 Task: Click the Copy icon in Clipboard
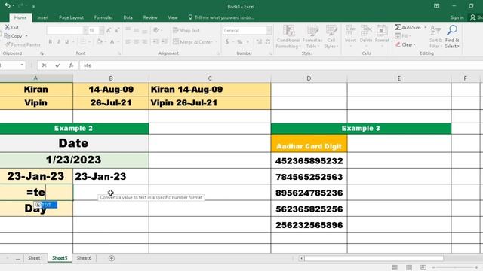[7, 36]
